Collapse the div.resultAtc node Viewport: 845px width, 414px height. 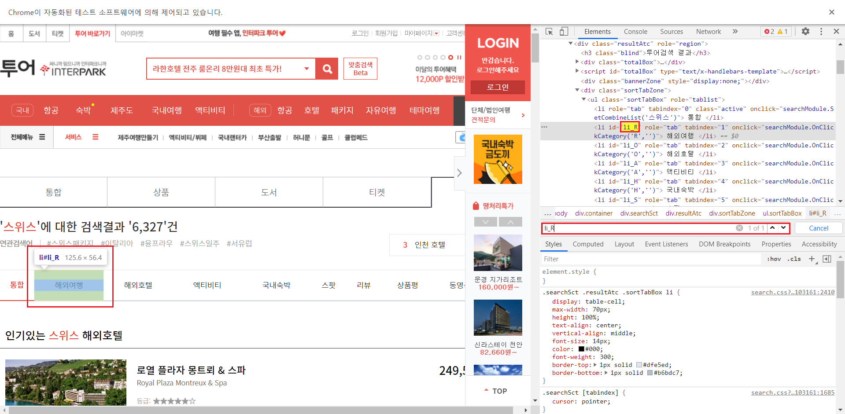[570, 44]
